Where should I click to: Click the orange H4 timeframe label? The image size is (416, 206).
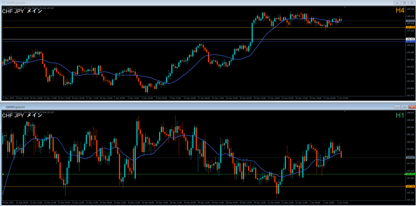tap(400, 11)
